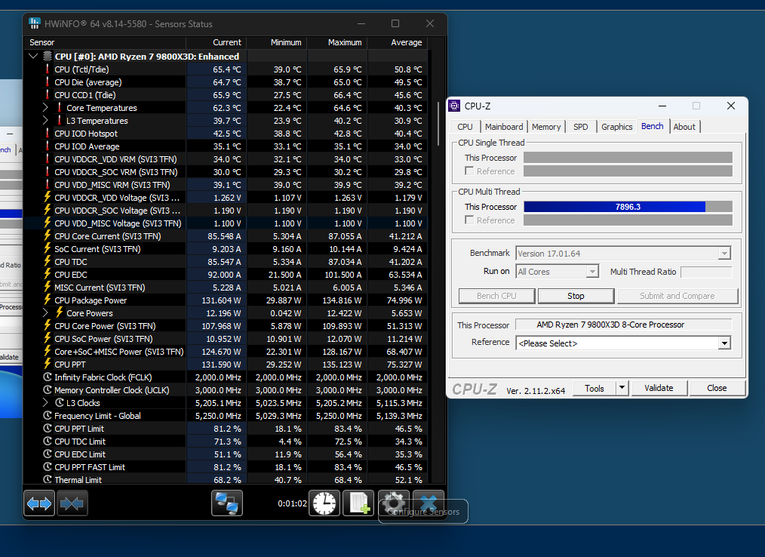The width and height of the screenshot is (765, 557).
Task: Switch to the About tab
Action: (x=684, y=127)
